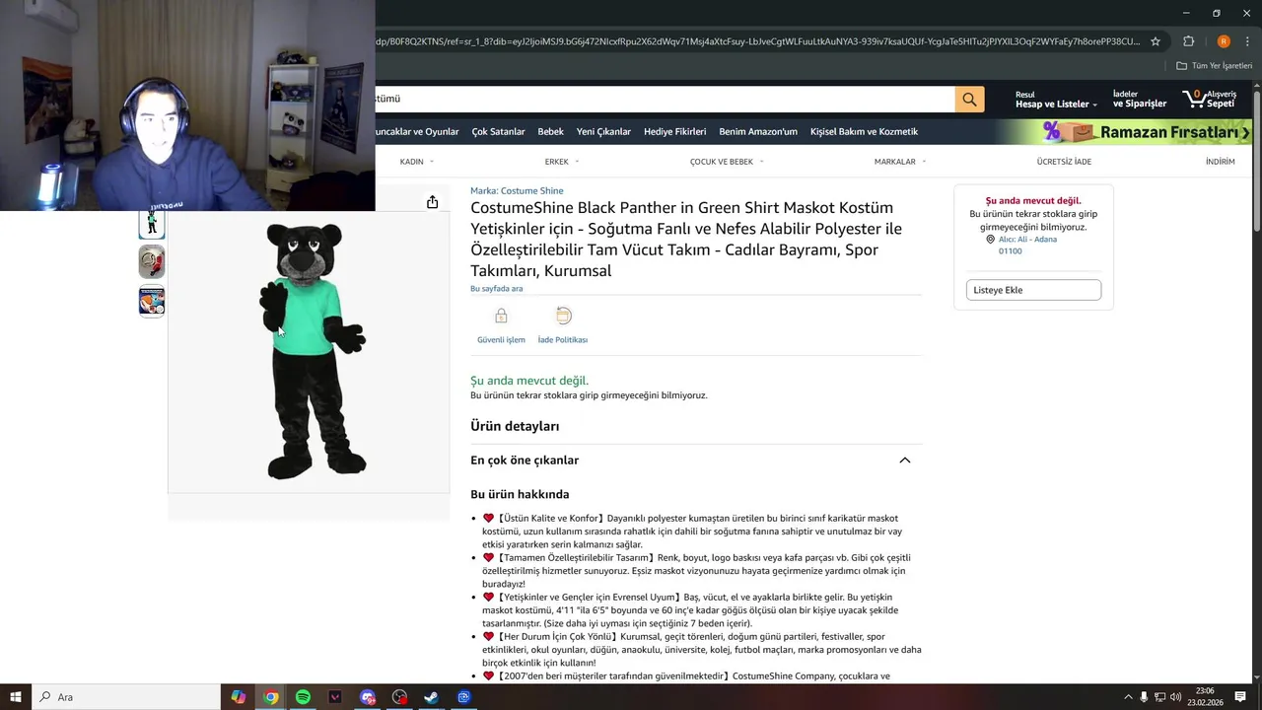1262x710 pixels.
Task: Select the second product thumbnail
Action: [x=152, y=261]
